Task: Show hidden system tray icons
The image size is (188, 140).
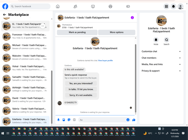Action: (156, 133)
